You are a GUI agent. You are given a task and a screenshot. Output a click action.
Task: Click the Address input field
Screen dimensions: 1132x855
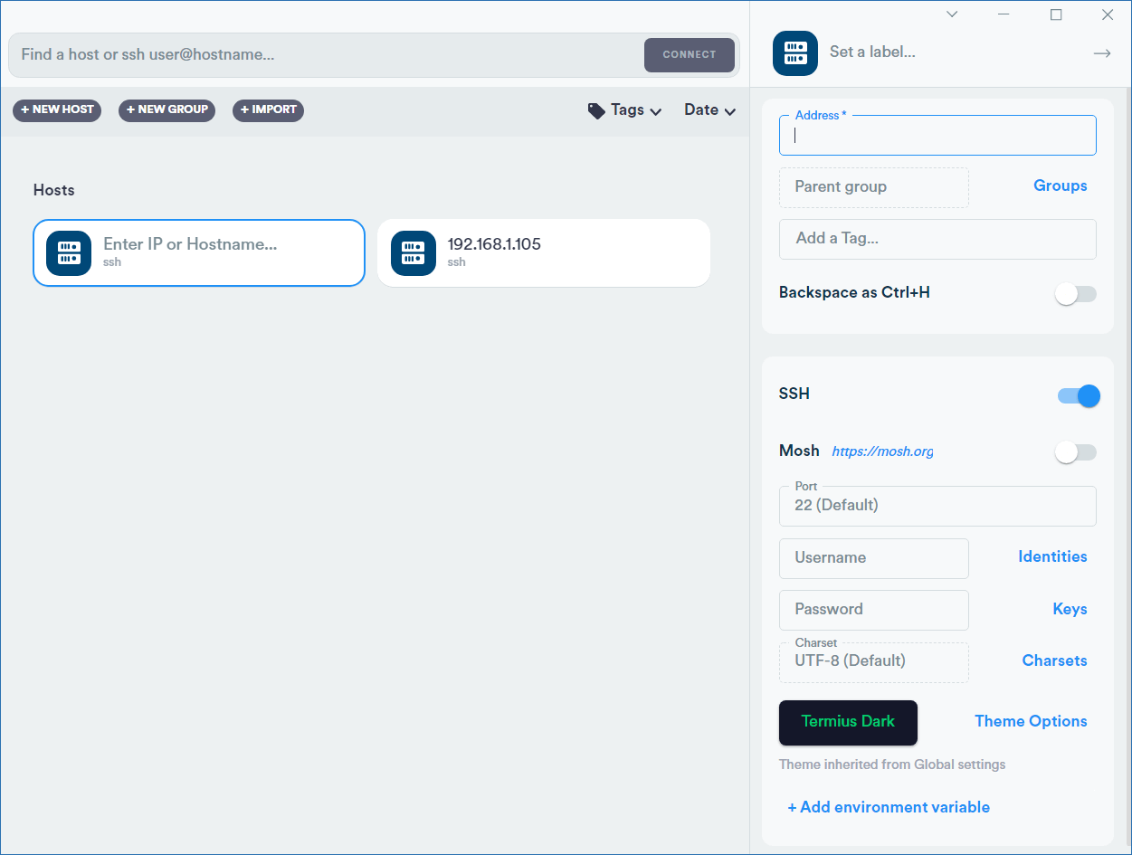tap(937, 135)
